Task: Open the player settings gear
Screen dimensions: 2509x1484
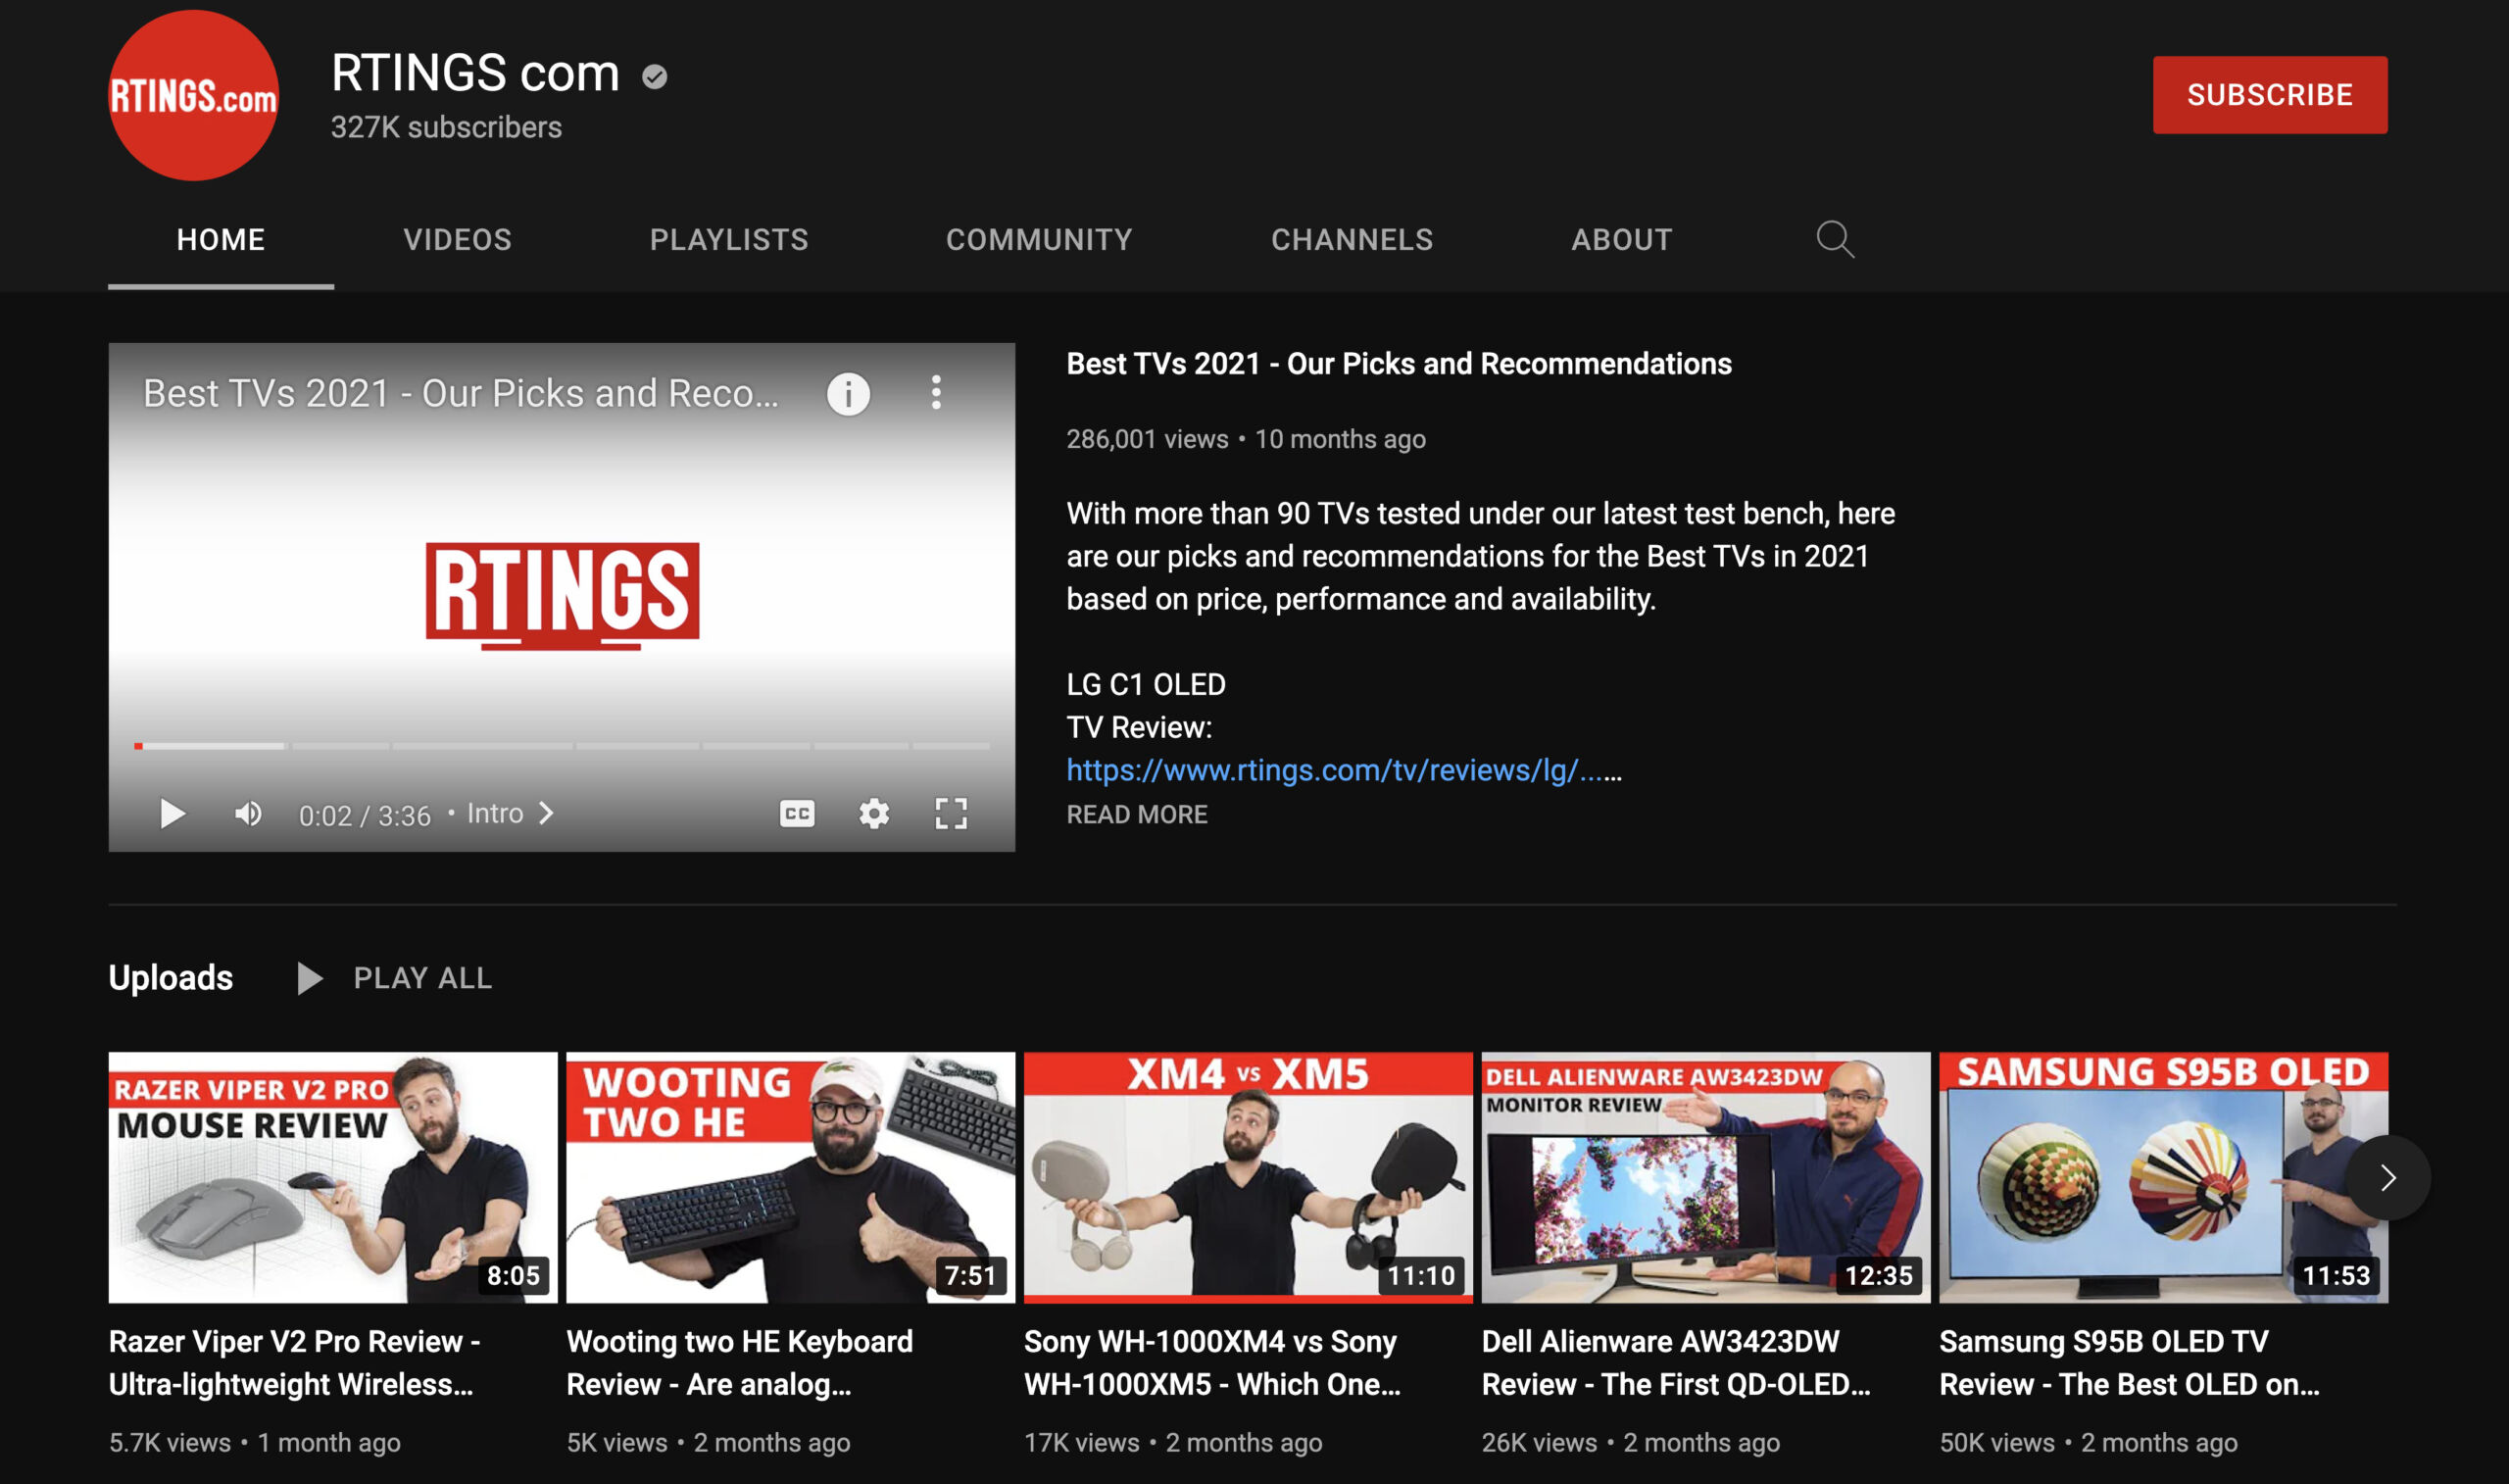Action: [x=872, y=814]
